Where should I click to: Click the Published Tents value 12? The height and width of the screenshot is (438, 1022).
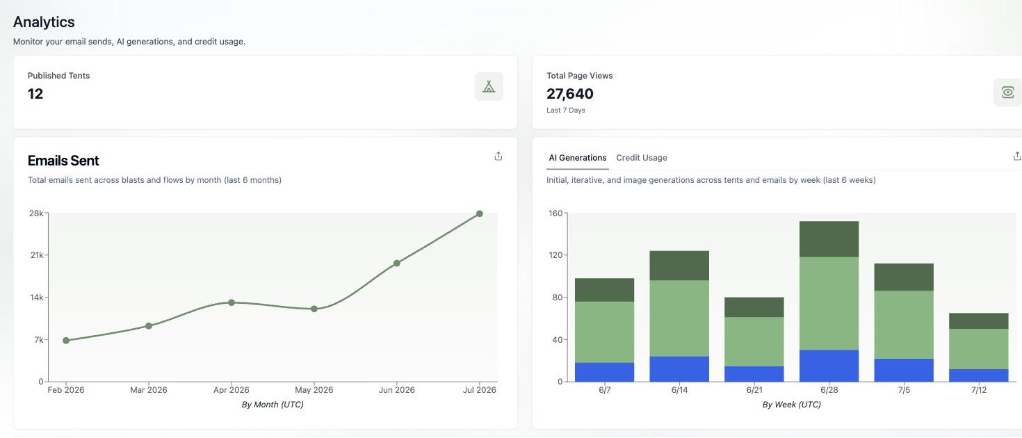point(35,94)
